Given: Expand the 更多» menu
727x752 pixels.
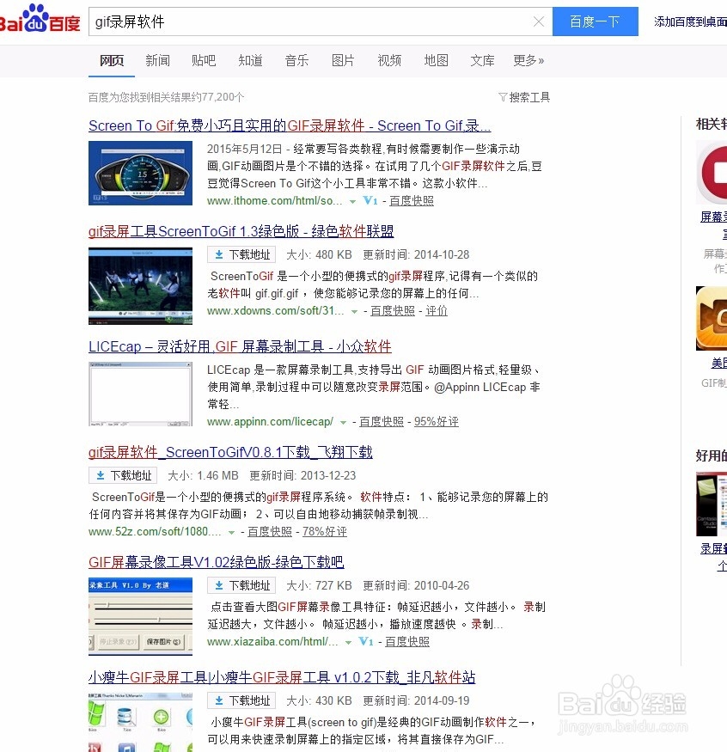Looking at the screenshot, I should click(528, 60).
